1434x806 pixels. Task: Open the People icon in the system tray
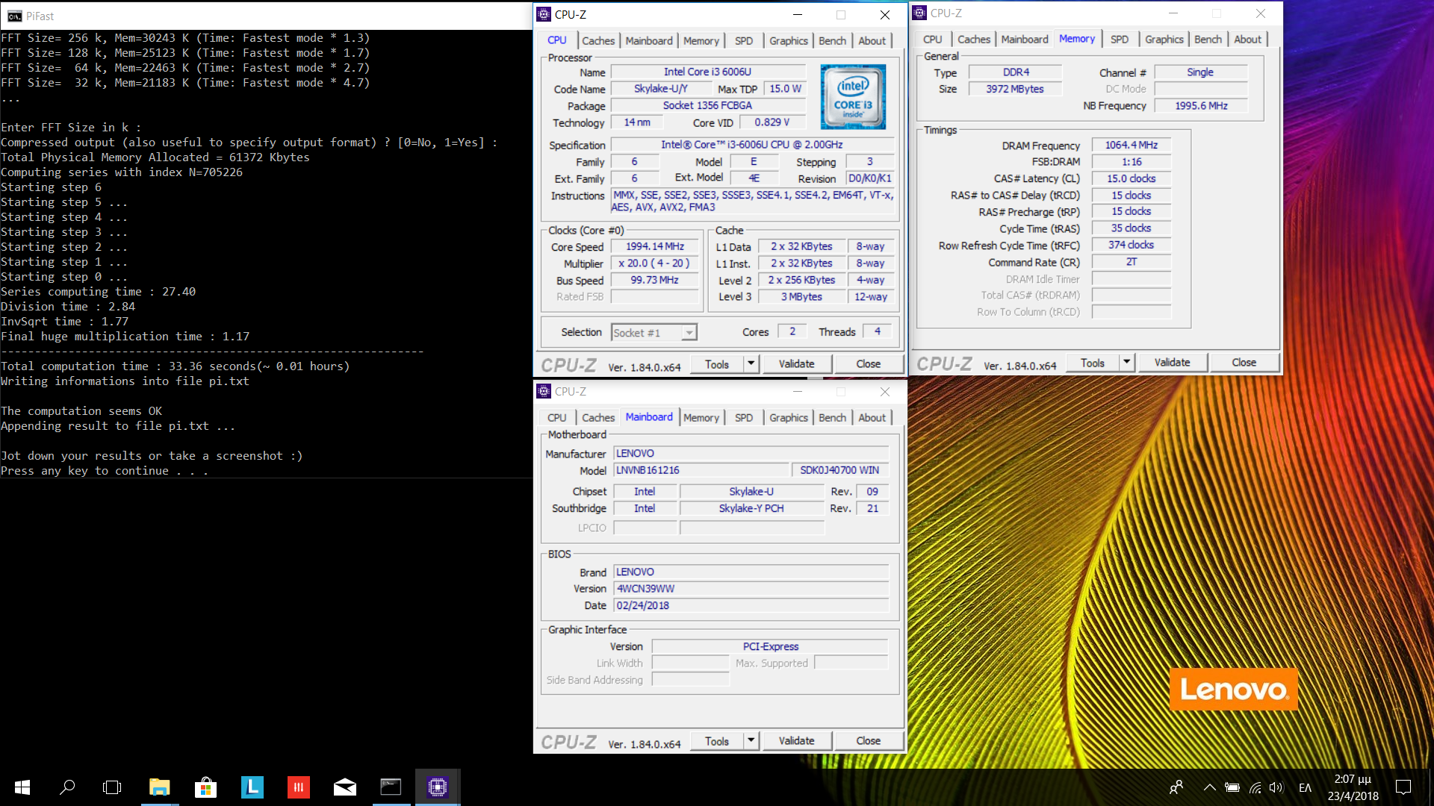(x=1176, y=787)
